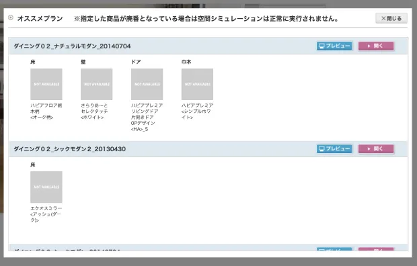Select the ハピアプレミア リビングドア thumbnail

147,84
